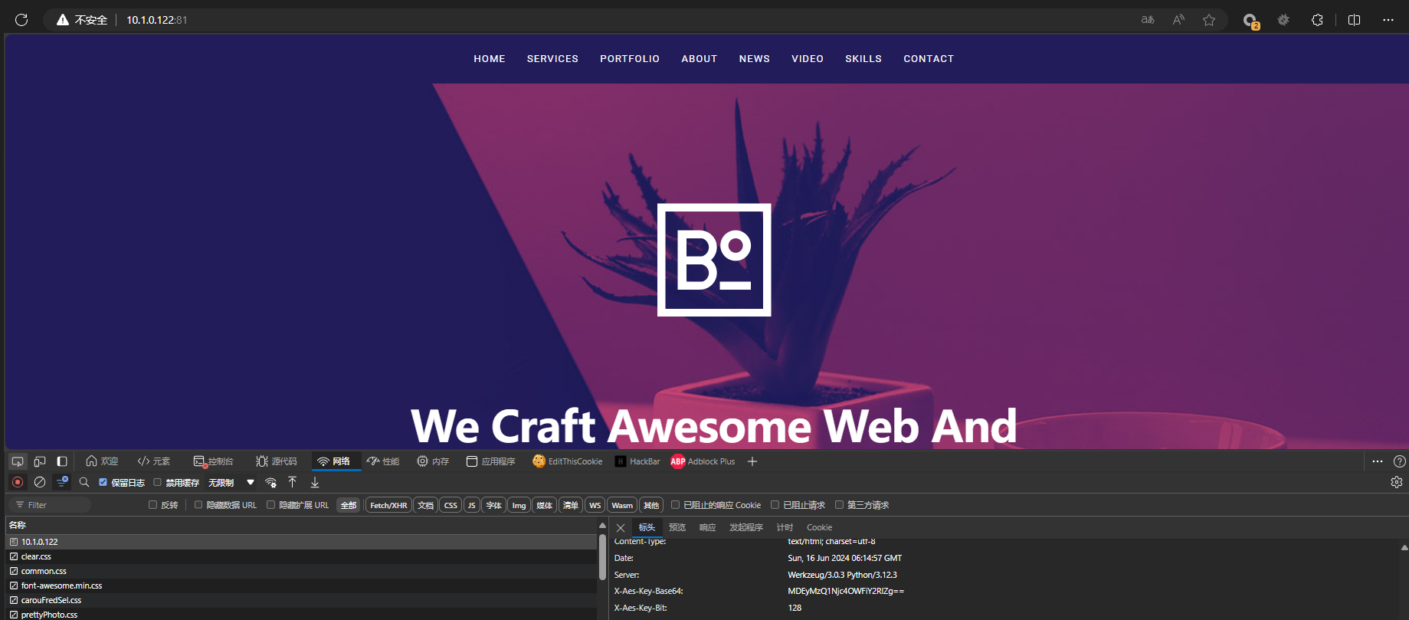The image size is (1409, 620).
Task: Reload the page with the refresh icon
Action: click(x=21, y=20)
